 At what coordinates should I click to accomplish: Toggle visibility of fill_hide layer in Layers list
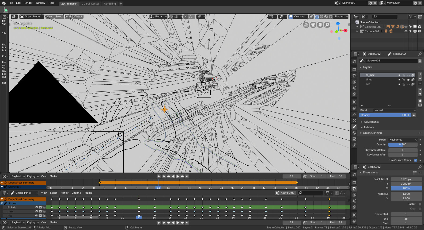(408, 75)
